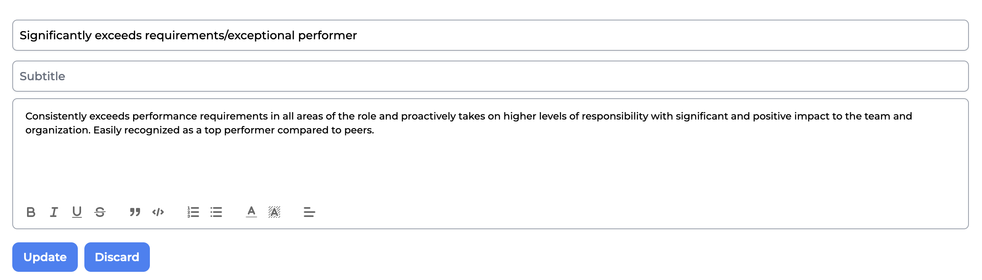Open the text color picker
This screenshot has height=280, width=982.
tap(251, 212)
